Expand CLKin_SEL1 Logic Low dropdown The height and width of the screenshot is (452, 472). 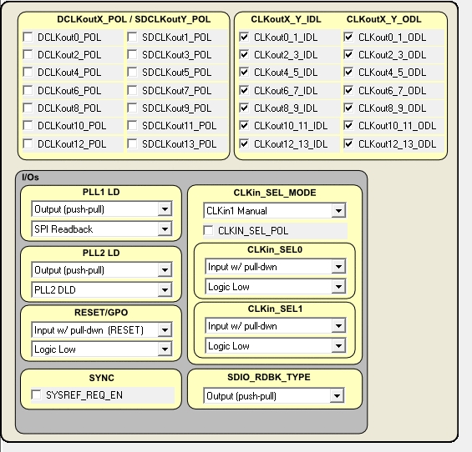coord(276,345)
